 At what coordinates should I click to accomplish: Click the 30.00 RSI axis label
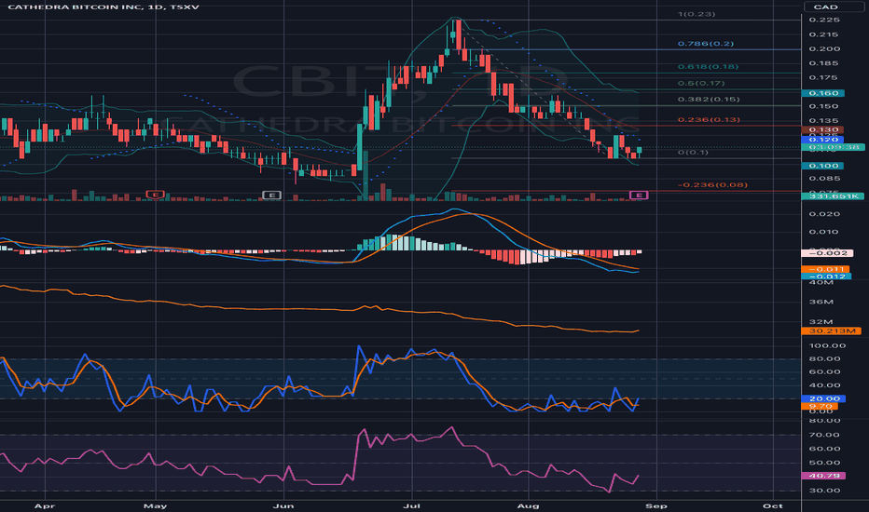(x=824, y=491)
